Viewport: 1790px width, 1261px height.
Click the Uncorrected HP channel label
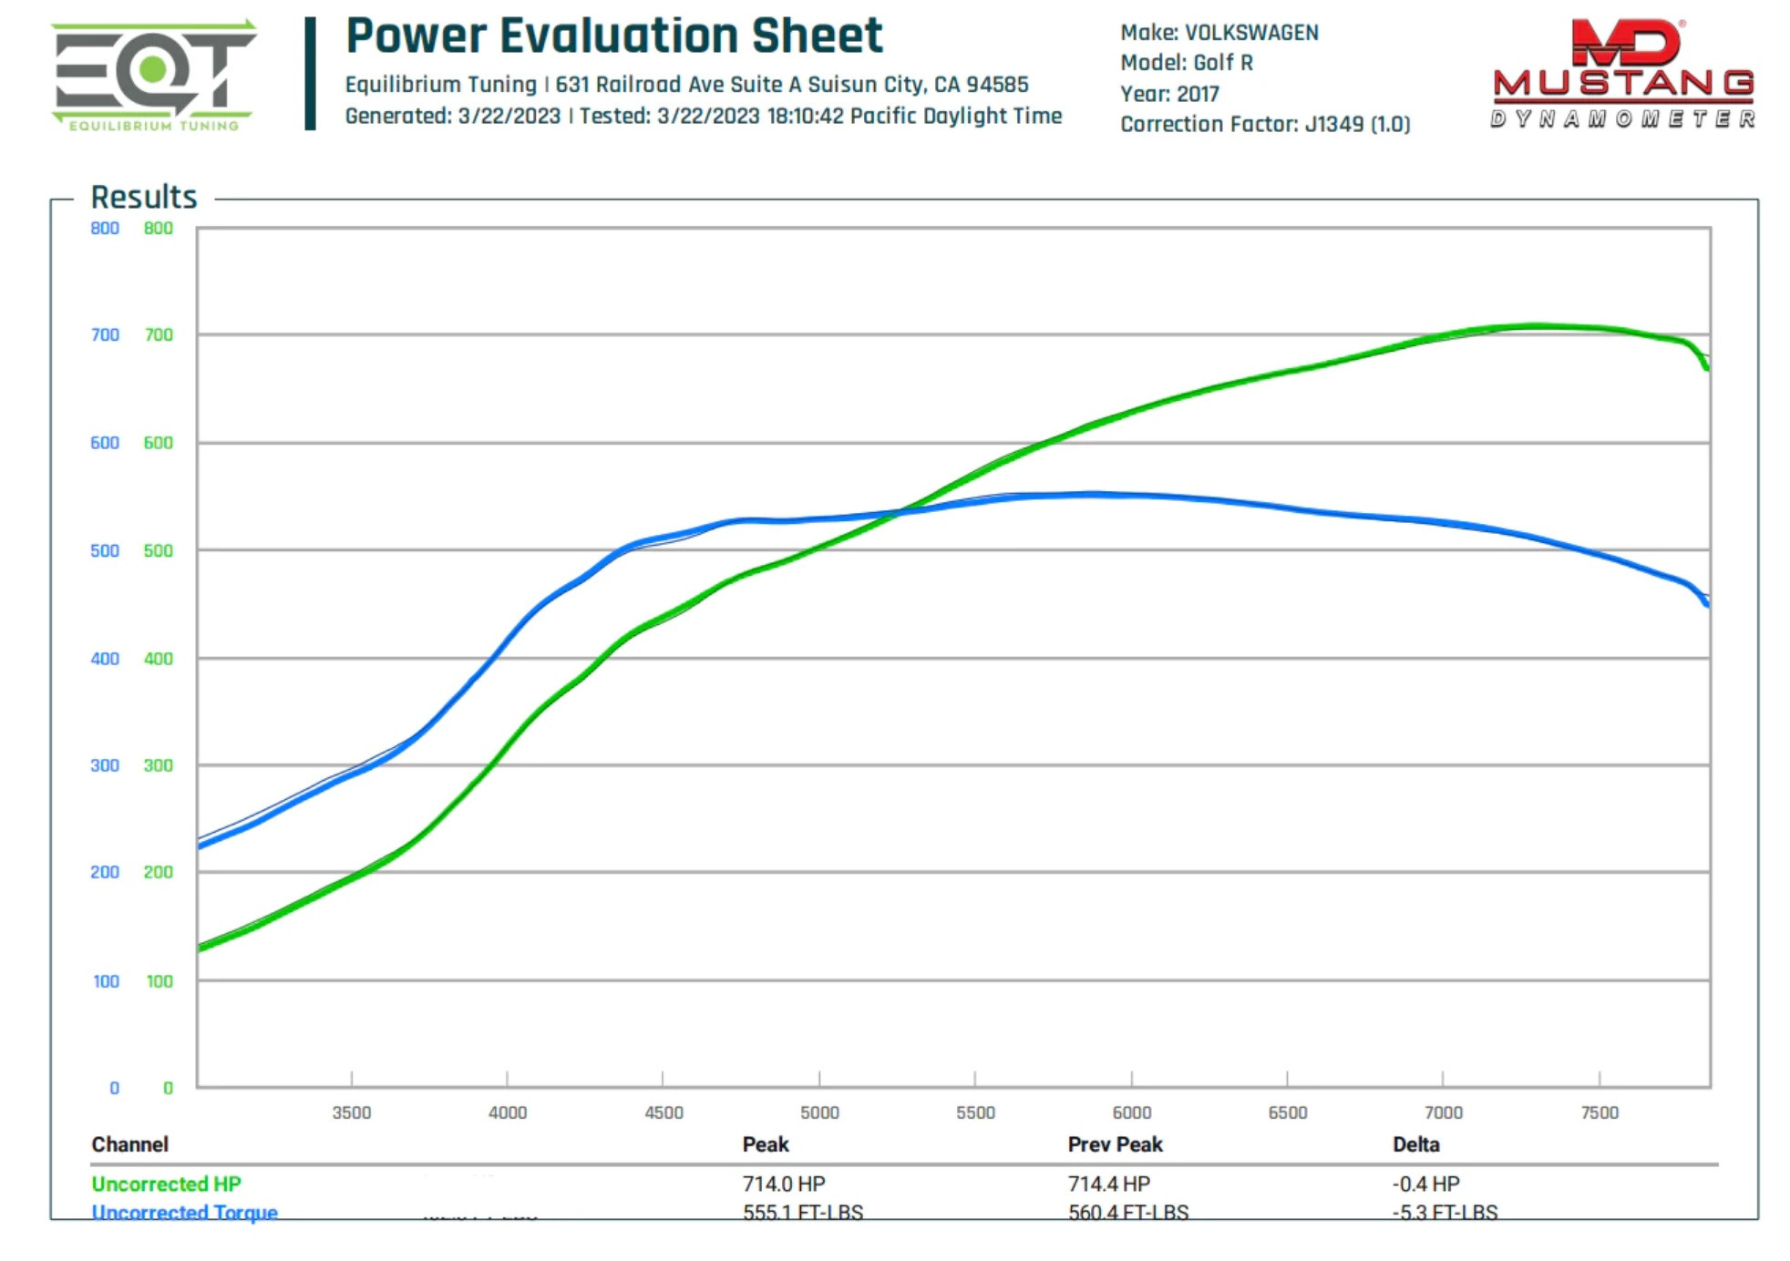[x=166, y=1184]
